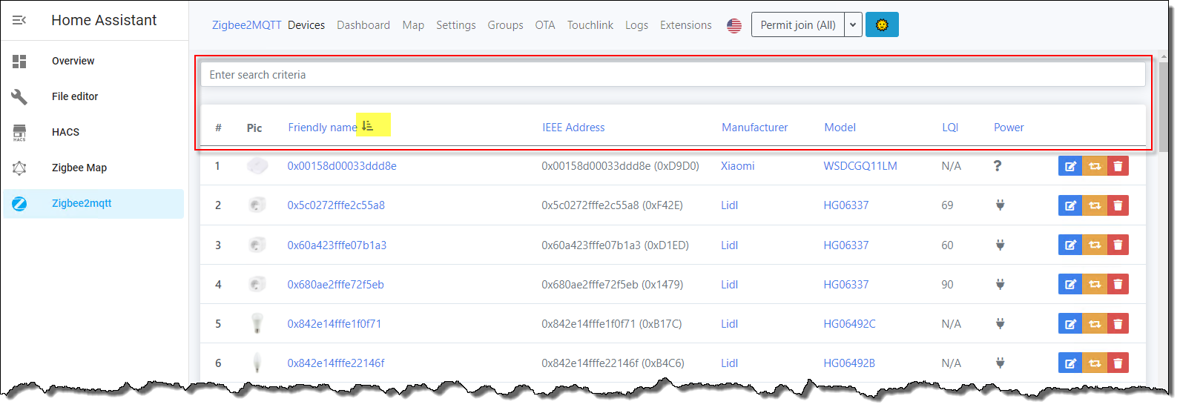Select File editor in the sidebar

[93, 96]
